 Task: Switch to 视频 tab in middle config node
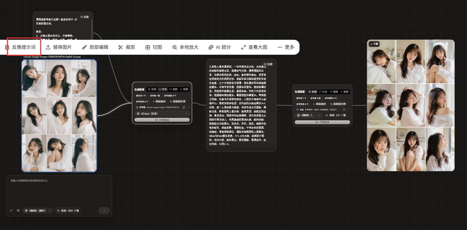click(x=173, y=89)
